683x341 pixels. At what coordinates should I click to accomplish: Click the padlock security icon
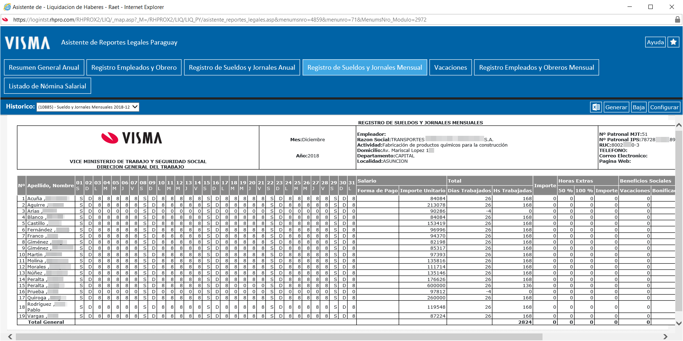[678, 20]
